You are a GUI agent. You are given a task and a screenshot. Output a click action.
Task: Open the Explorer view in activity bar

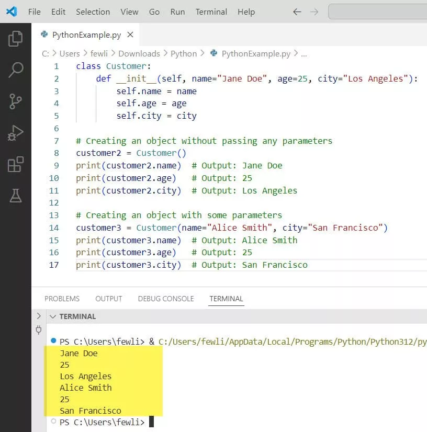16,38
